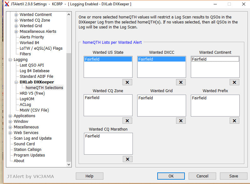Open the Alerts Priority settings page

tap(32, 37)
